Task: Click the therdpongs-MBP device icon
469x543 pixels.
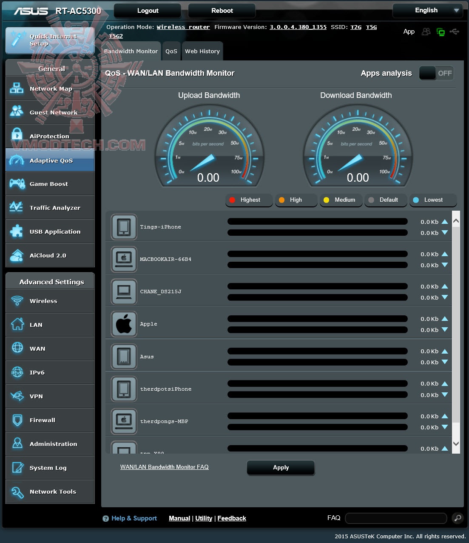Action: pos(124,421)
